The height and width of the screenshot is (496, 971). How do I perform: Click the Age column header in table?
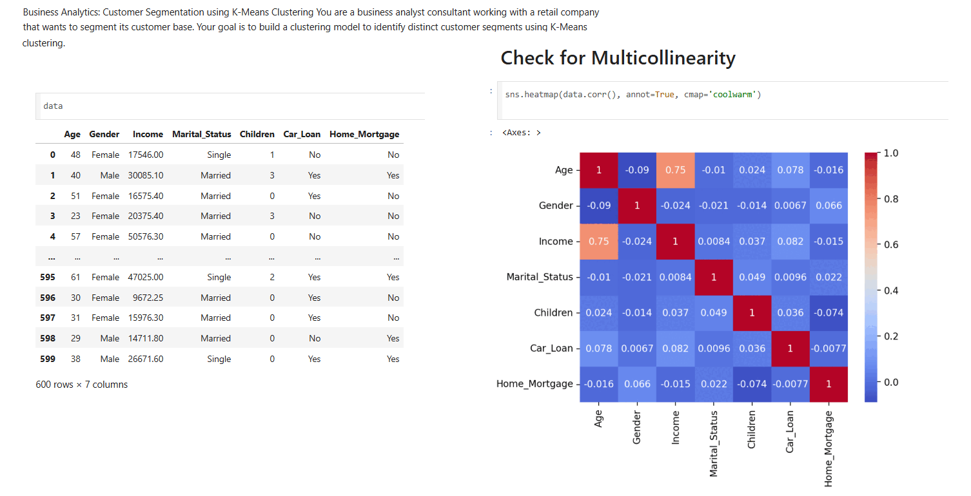(72, 134)
